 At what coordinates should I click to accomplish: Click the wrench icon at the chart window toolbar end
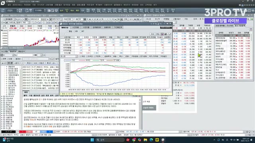click(141, 19)
